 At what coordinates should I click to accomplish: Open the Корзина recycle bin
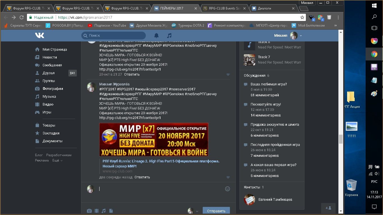(x=351, y=188)
